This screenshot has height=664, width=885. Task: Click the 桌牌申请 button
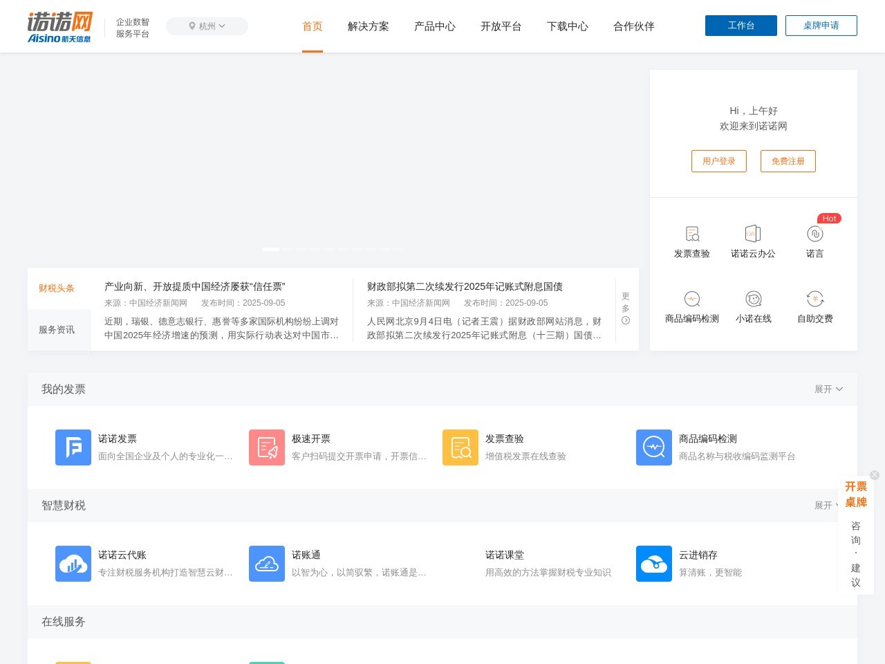pos(821,26)
